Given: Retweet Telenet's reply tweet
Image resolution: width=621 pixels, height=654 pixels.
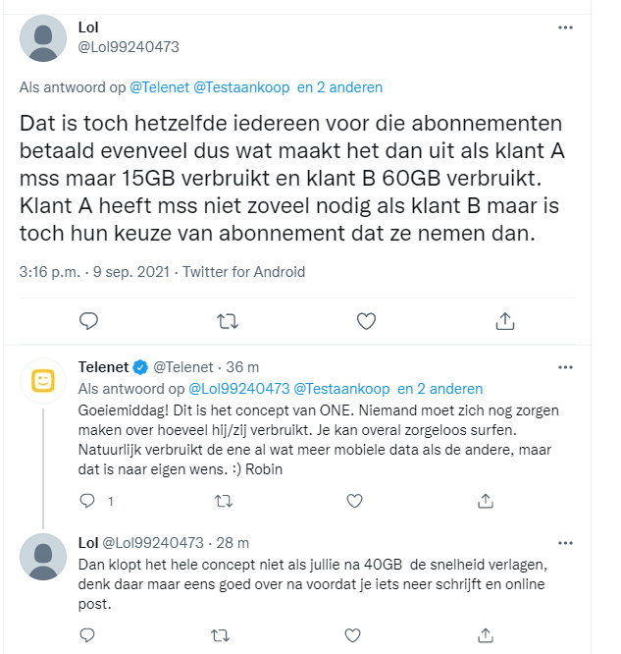Looking at the screenshot, I should point(223,501).
